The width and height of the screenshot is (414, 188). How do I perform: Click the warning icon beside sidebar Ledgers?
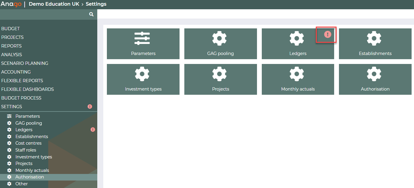[x=93, y=130]
